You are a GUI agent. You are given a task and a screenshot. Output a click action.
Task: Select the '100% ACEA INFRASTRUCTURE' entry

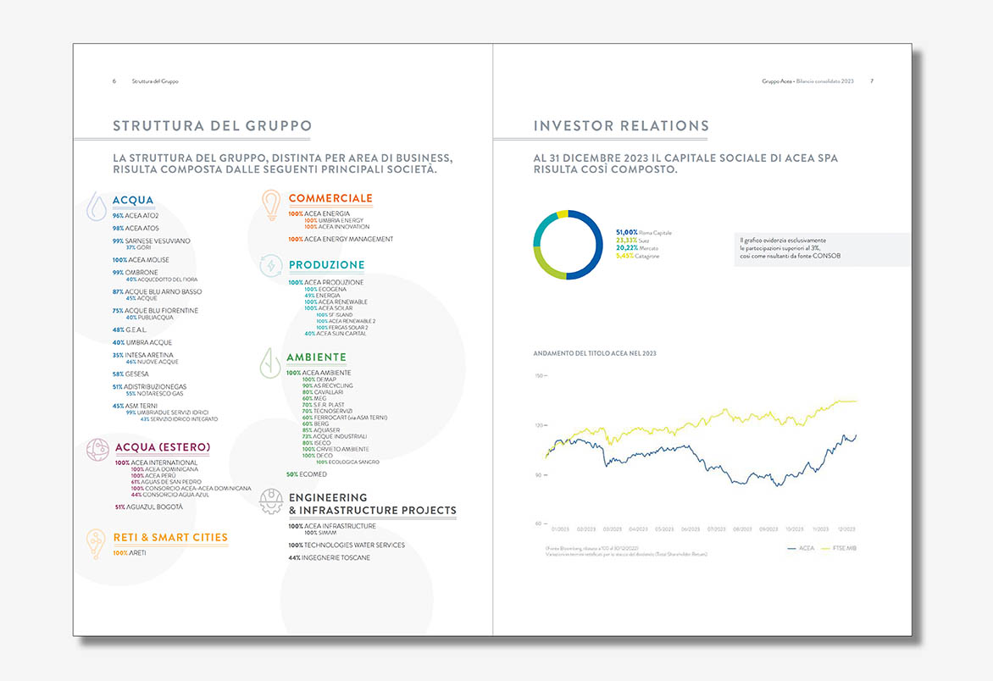click(332, 526)
